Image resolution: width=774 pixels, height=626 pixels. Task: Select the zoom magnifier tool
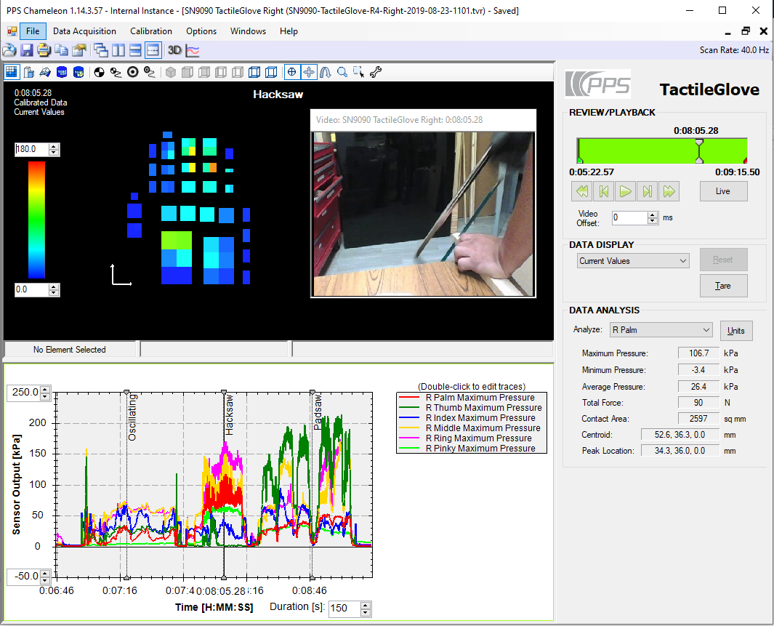pyautogui.click(x=342, y=72)
